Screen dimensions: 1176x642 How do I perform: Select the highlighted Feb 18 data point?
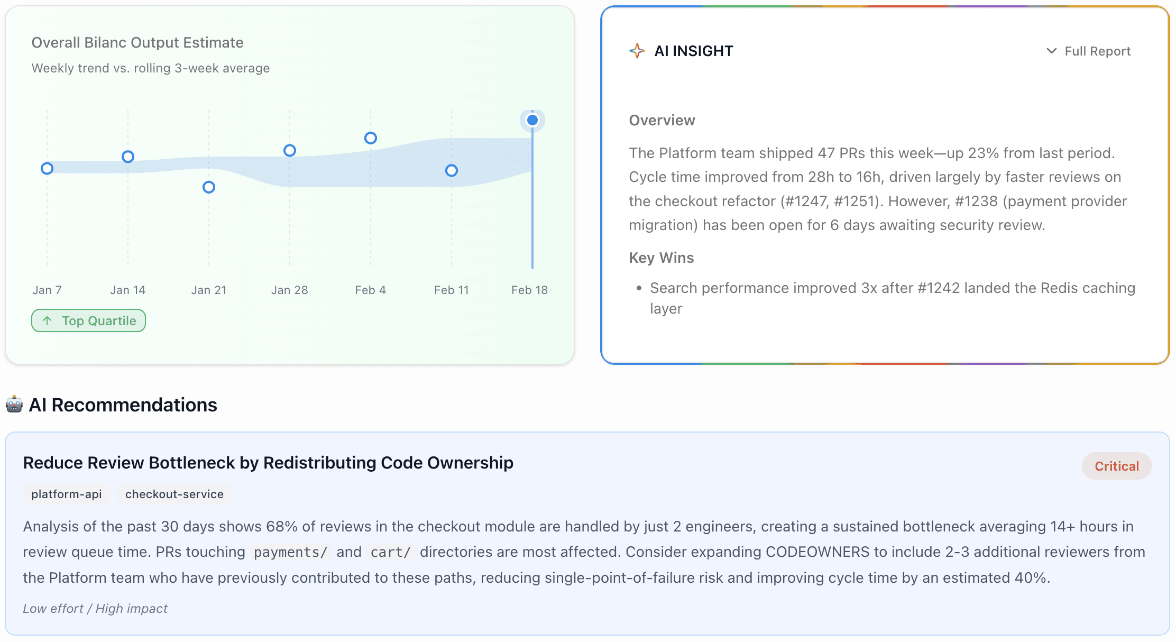532,120
